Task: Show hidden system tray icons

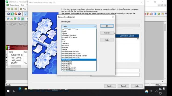Action: click(156, 91)
